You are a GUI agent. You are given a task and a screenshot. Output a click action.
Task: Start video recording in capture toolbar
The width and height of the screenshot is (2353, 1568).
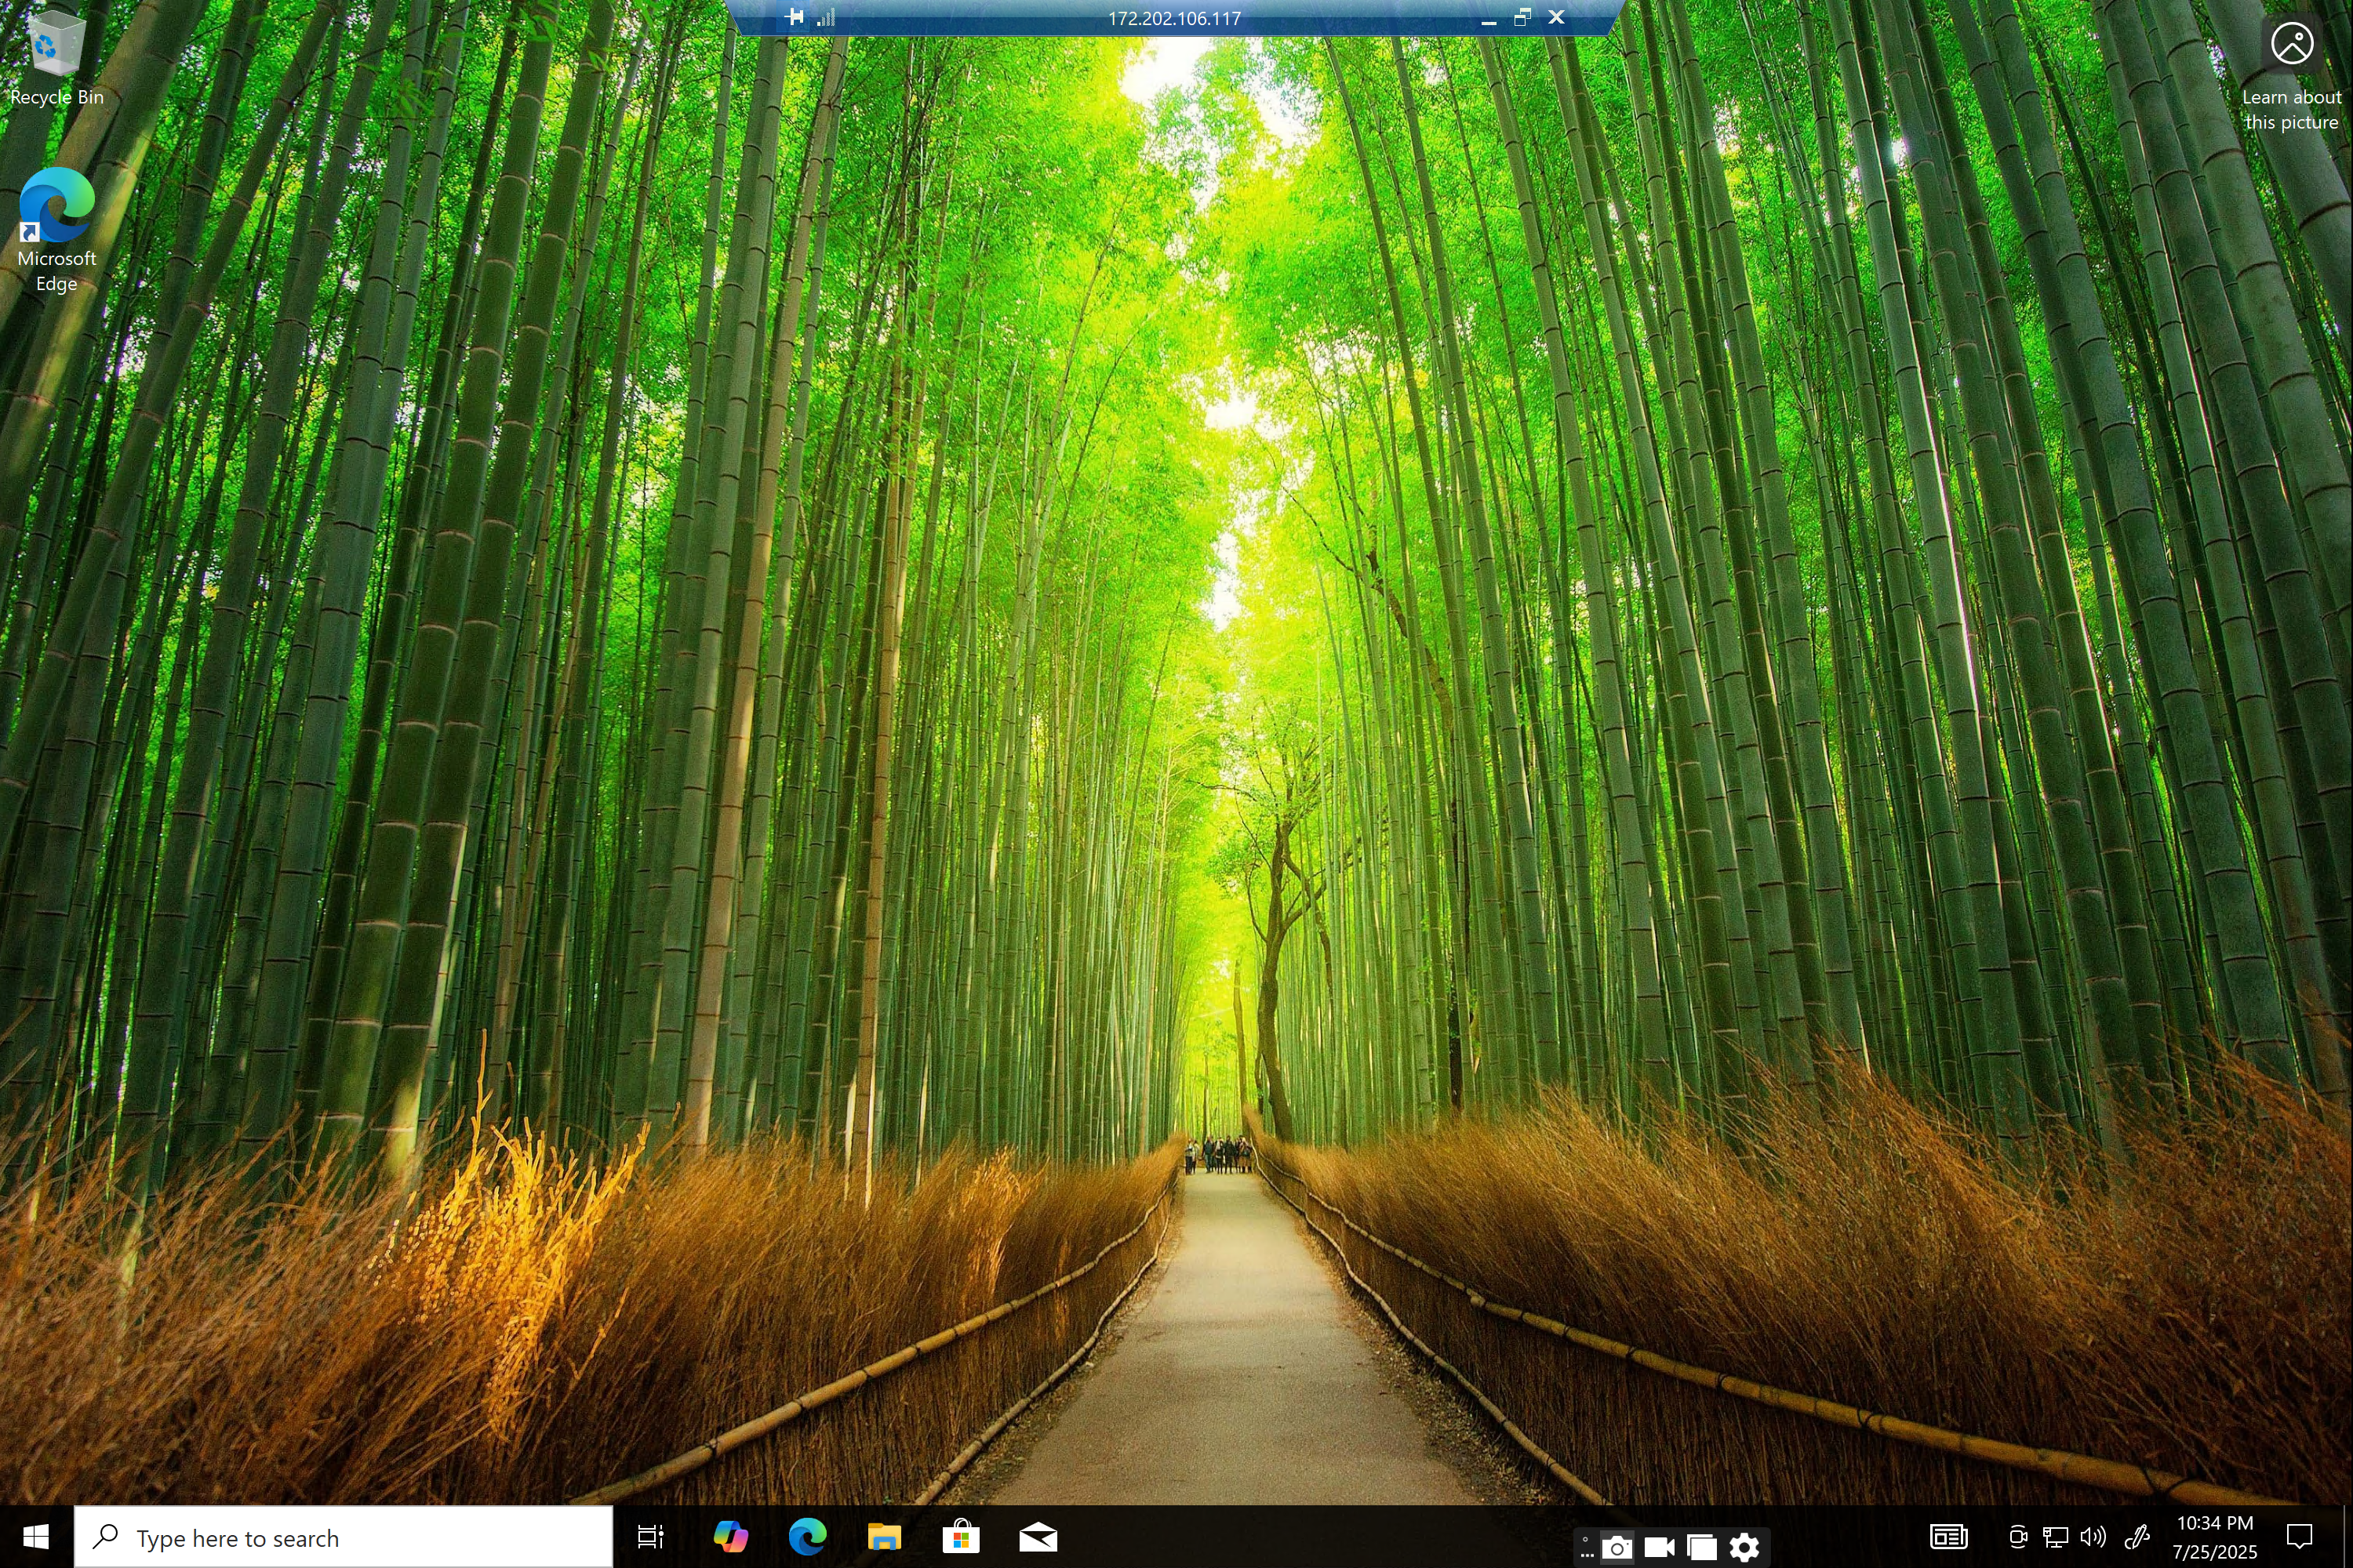point(1659,1547)
